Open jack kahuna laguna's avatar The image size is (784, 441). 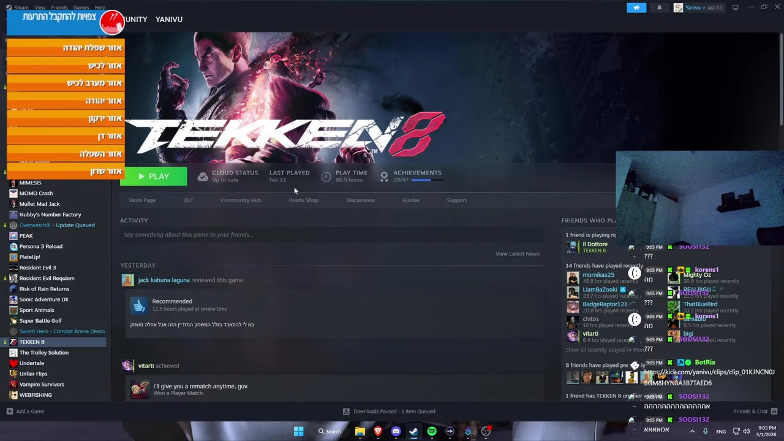(127, 280)
